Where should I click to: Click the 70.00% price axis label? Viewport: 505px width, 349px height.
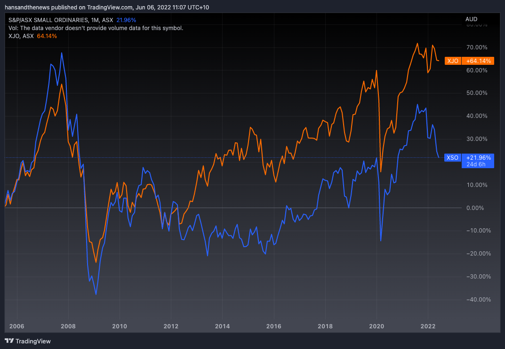point(477,47)
